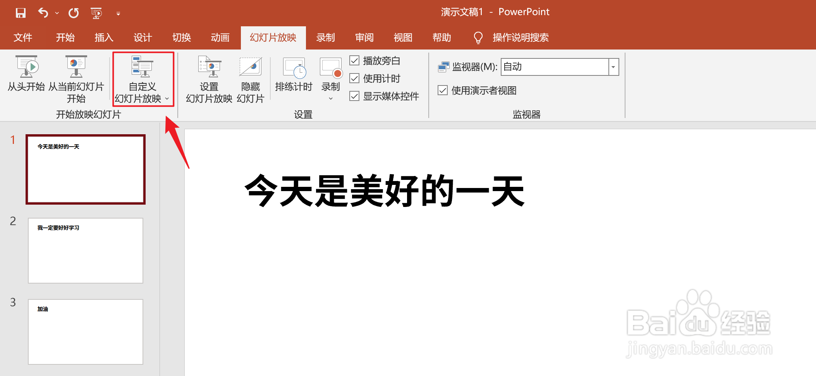
Task: Toggle 使用计时 checkbox
Action: click(x=354, y=78)
